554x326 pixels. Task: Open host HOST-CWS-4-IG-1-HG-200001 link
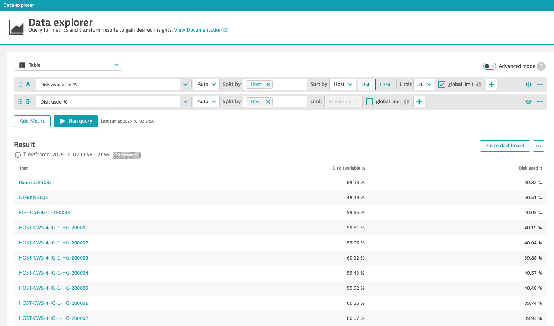(54, 228)
